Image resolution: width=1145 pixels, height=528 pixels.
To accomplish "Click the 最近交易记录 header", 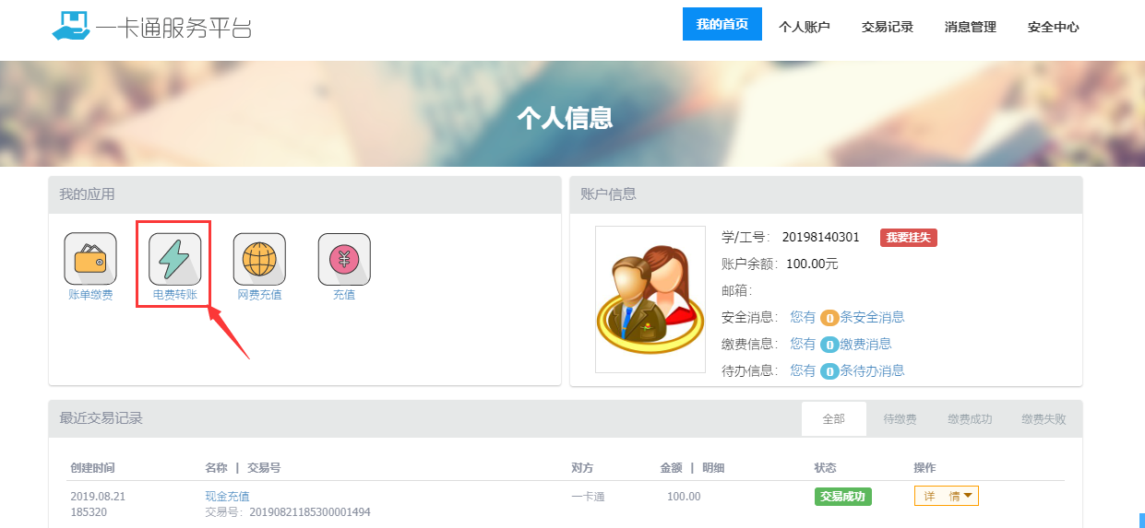I will coord(101,418).
